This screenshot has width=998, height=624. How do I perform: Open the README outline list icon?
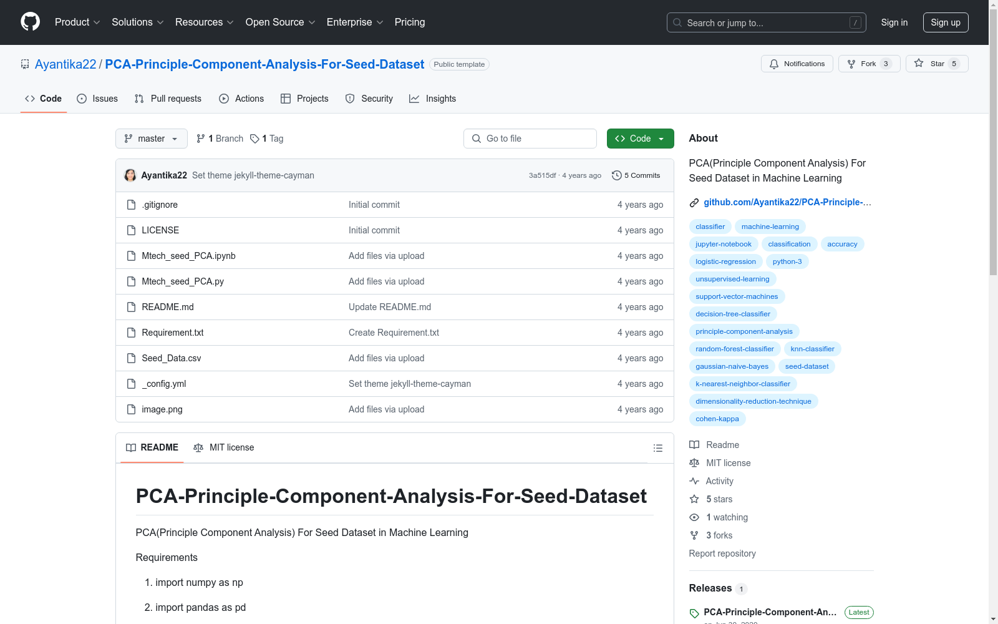657,448
